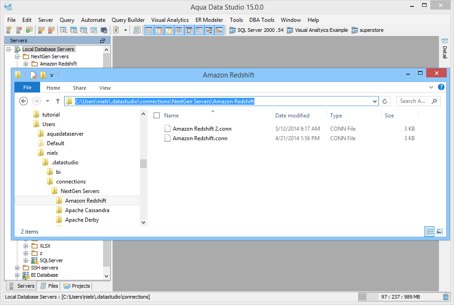This screenshot has height=305, width=454.
Task: Collapse the Local Database Servers tree node
Action: (8, 50)
